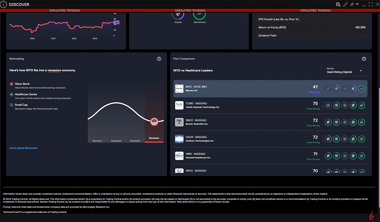This screenshot has width=380, height=222.
Task: Click the chain link icon in title bar
Action: click(345, 5)
